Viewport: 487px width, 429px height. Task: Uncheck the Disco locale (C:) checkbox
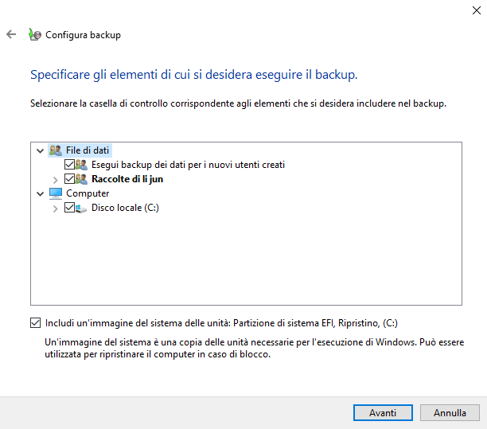pyautogui.click(x=68, y=208)
